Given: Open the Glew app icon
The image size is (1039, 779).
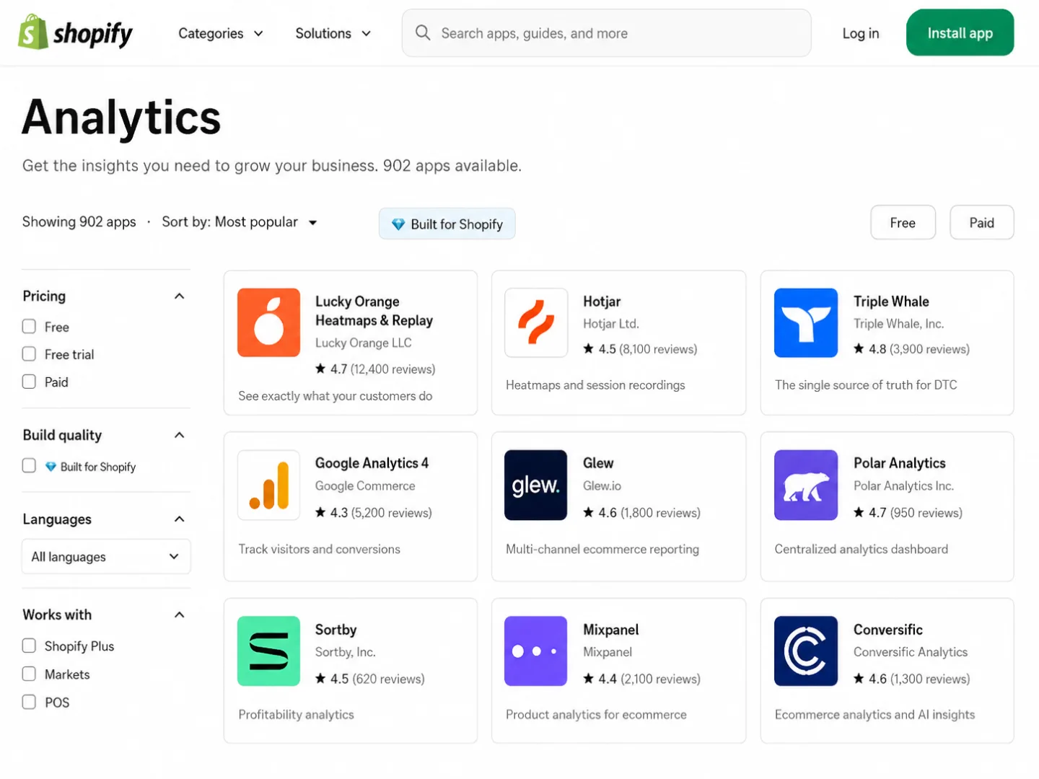Looking at the screenshot, I should [x=536, y=485].
